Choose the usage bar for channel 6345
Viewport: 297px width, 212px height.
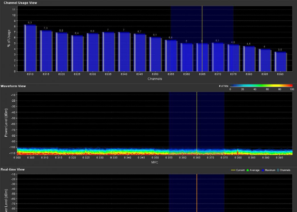pos(140,53)
